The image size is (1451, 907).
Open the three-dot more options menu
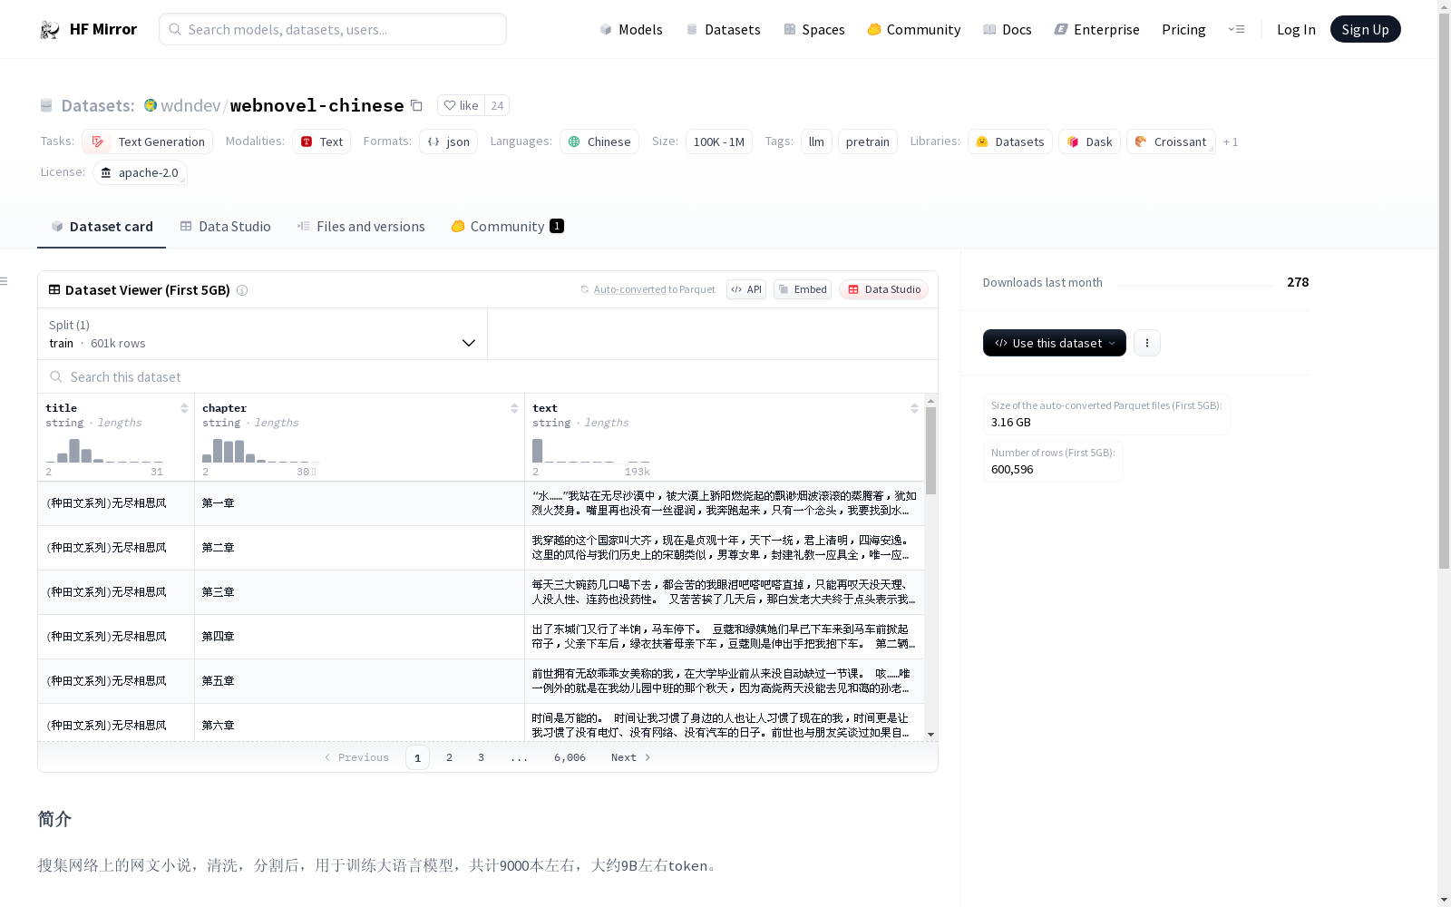[1147, 343]
